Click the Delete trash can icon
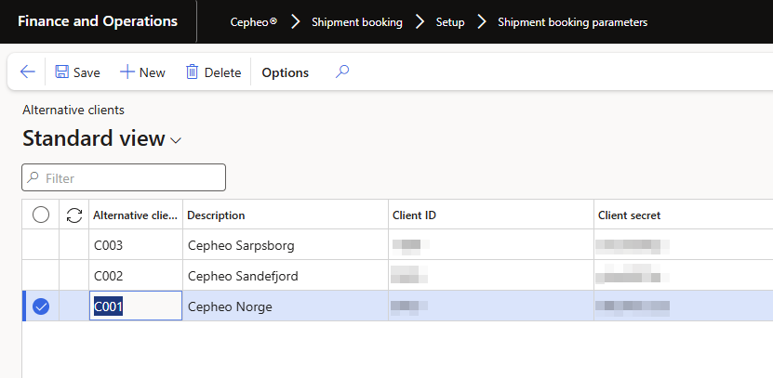 pyautogui.click(x=193, y=72)
